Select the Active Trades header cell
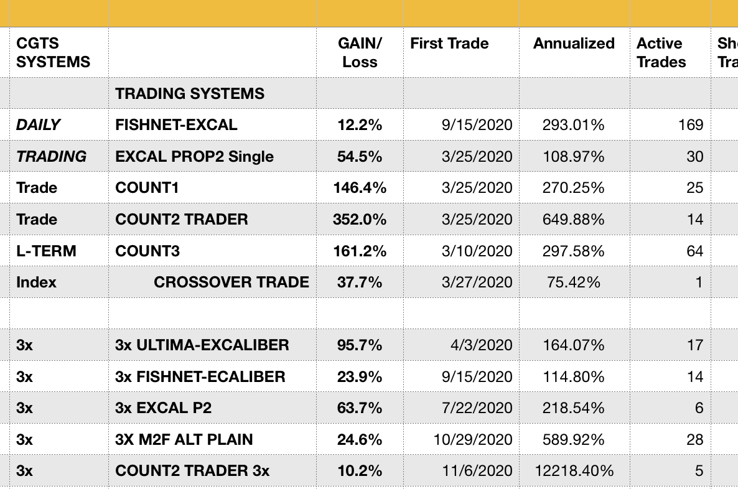The width and height of the screenshot is (738, 489). tap(661, 52)
